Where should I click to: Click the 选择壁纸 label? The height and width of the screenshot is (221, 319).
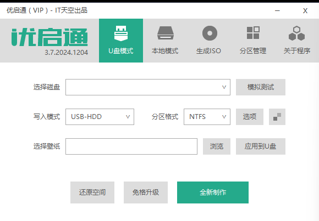click(47, 146)
